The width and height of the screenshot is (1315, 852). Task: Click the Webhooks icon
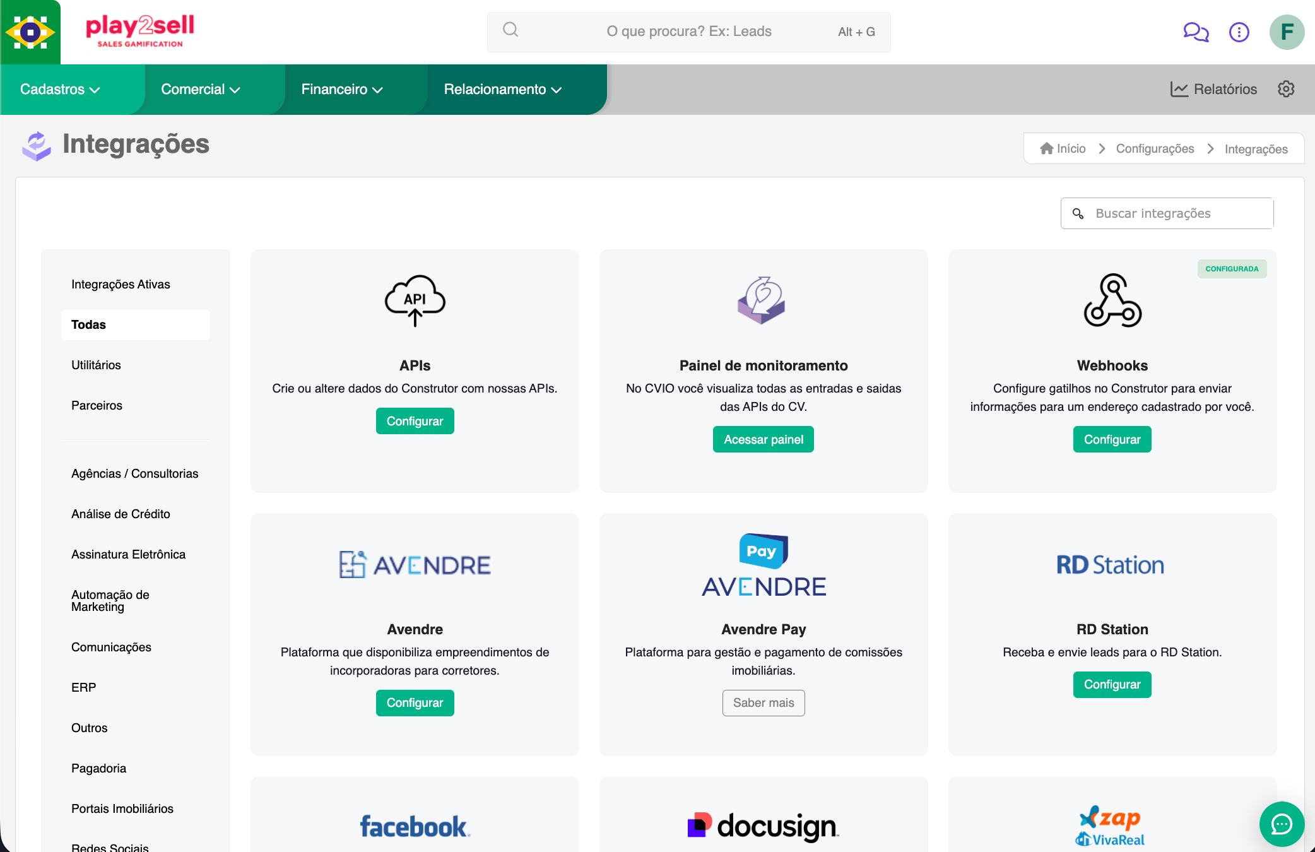[1112, 300]
